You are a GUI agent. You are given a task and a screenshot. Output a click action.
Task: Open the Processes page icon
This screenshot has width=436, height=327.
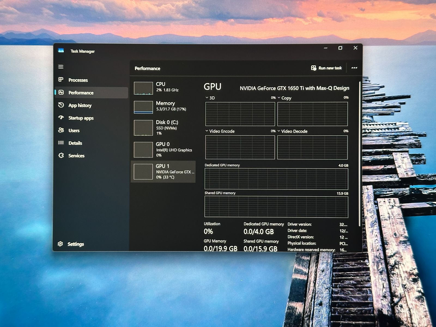(x=61, y=80)
